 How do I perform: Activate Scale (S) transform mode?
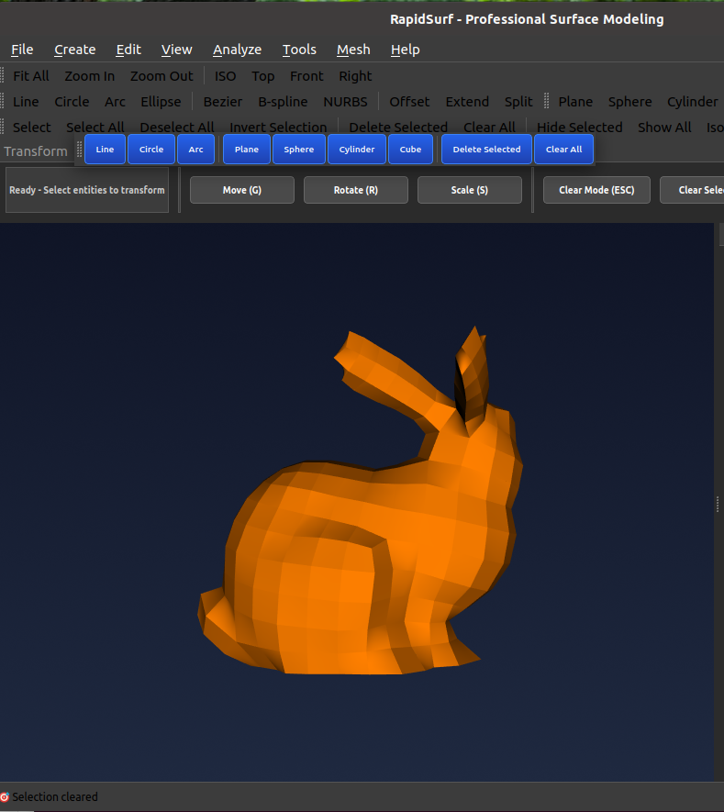point(470,190)
